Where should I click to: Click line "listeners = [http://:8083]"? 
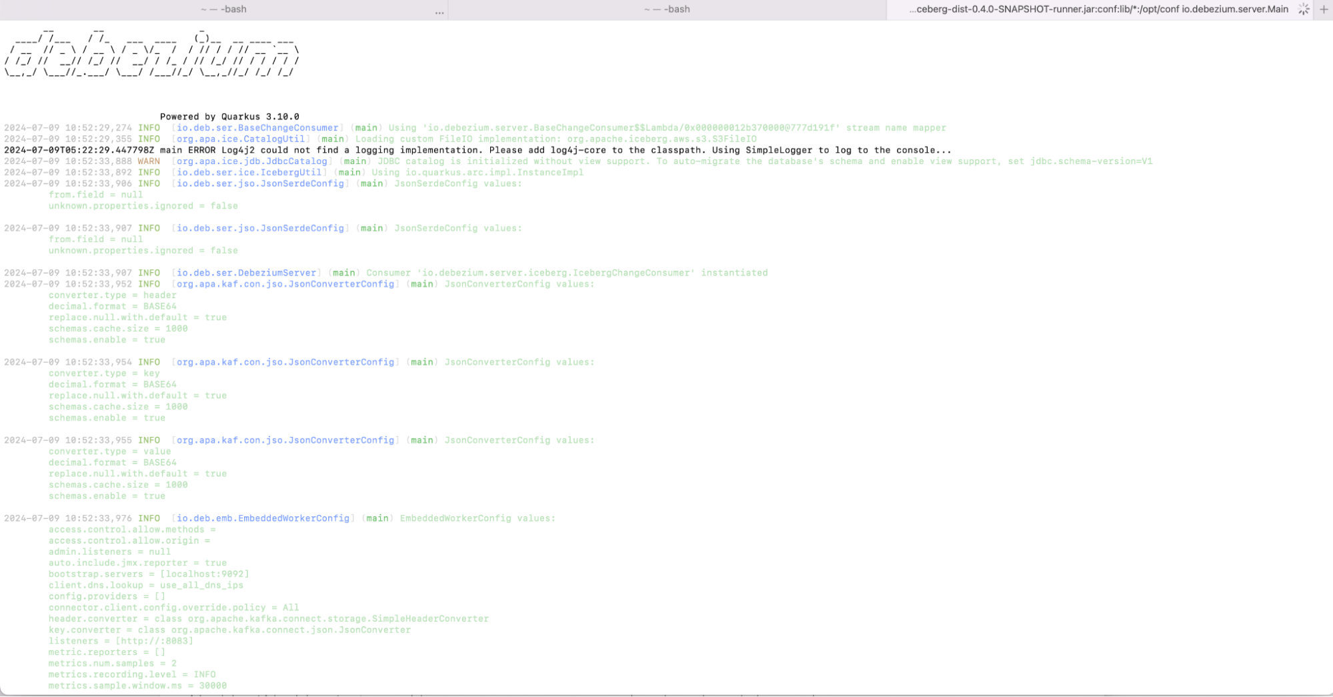click(x=121, y=642)
